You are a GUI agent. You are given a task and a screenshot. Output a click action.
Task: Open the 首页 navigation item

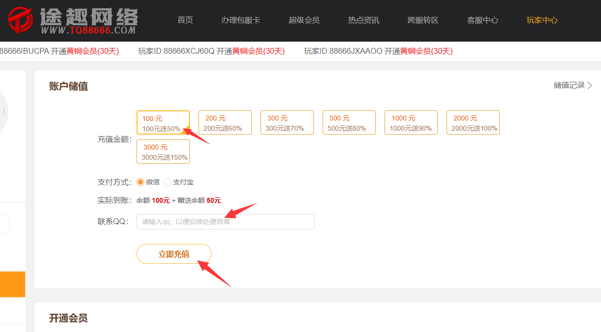(185, 20)
